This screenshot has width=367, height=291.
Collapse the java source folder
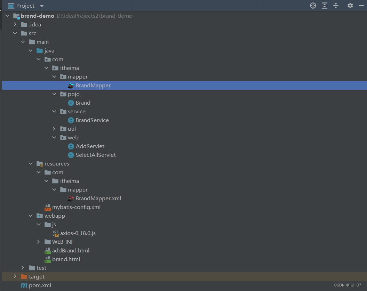pyautogui.click(x=31, y=50)
